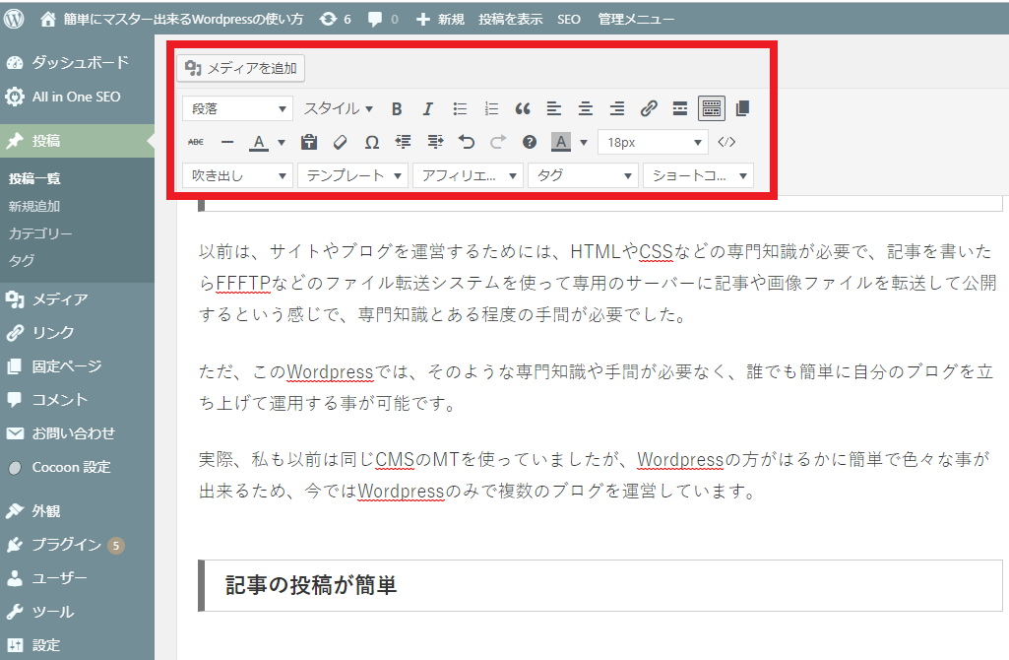Insert a bulleted list
1009x660 pixels.
click(x=460, y=108)
